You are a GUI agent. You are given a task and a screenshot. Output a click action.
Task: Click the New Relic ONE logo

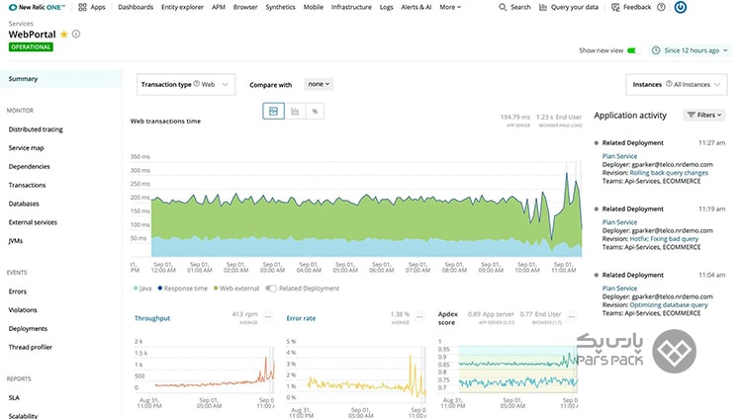coord(37,7)
